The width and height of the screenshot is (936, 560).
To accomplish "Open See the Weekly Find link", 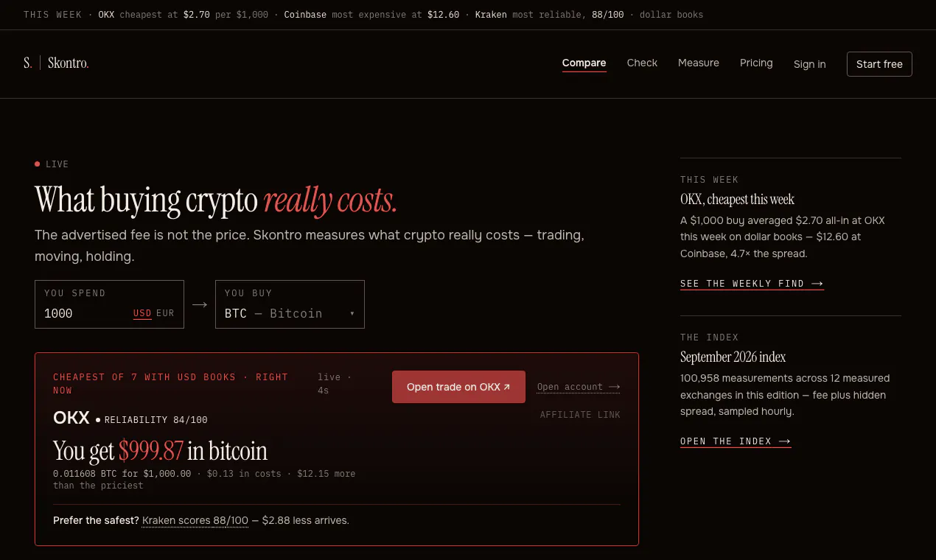I will click(x=752, y=284).
